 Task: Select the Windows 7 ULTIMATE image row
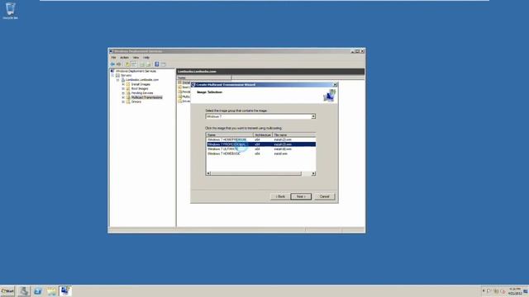tap(261, 148)
